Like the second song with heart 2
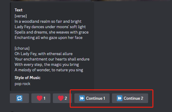The height and width of the screenshot is (112, 172). [x=62, y=98]
